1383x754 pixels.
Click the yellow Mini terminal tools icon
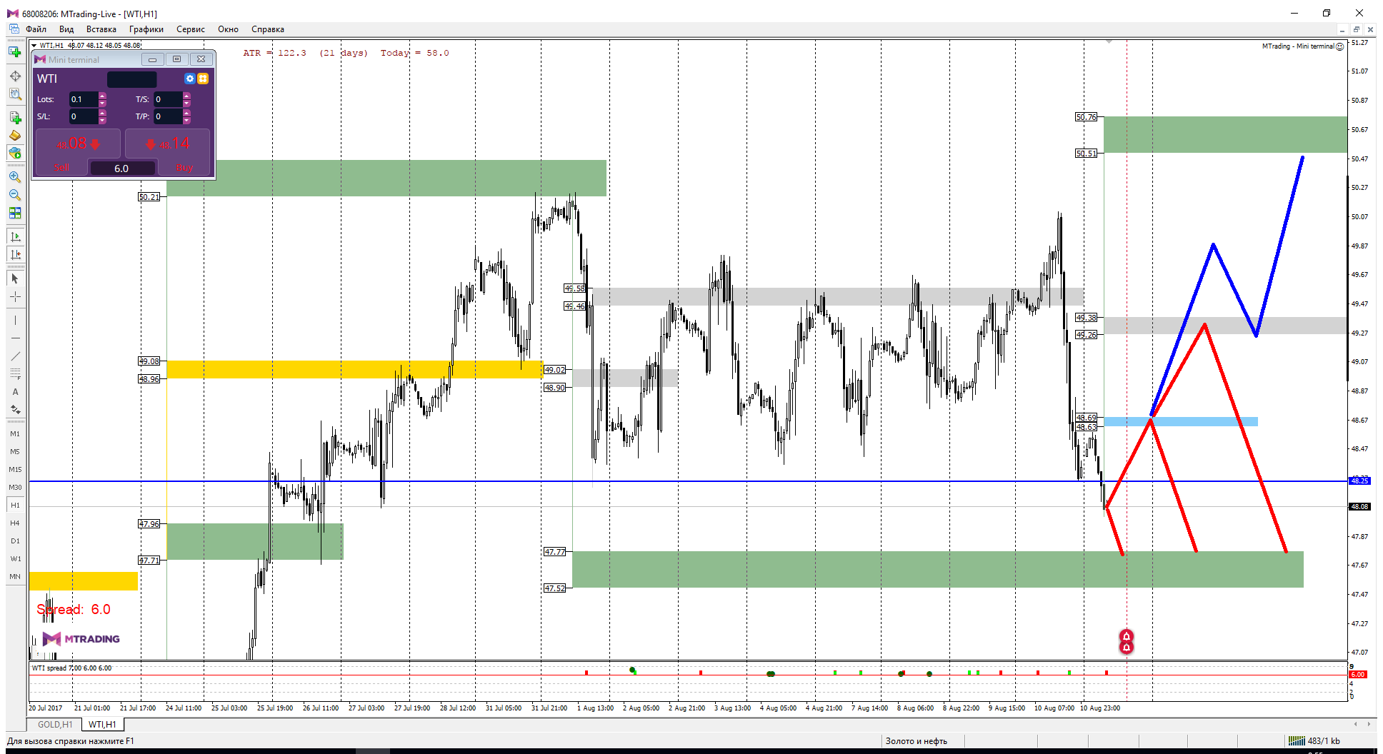(203, 79)
